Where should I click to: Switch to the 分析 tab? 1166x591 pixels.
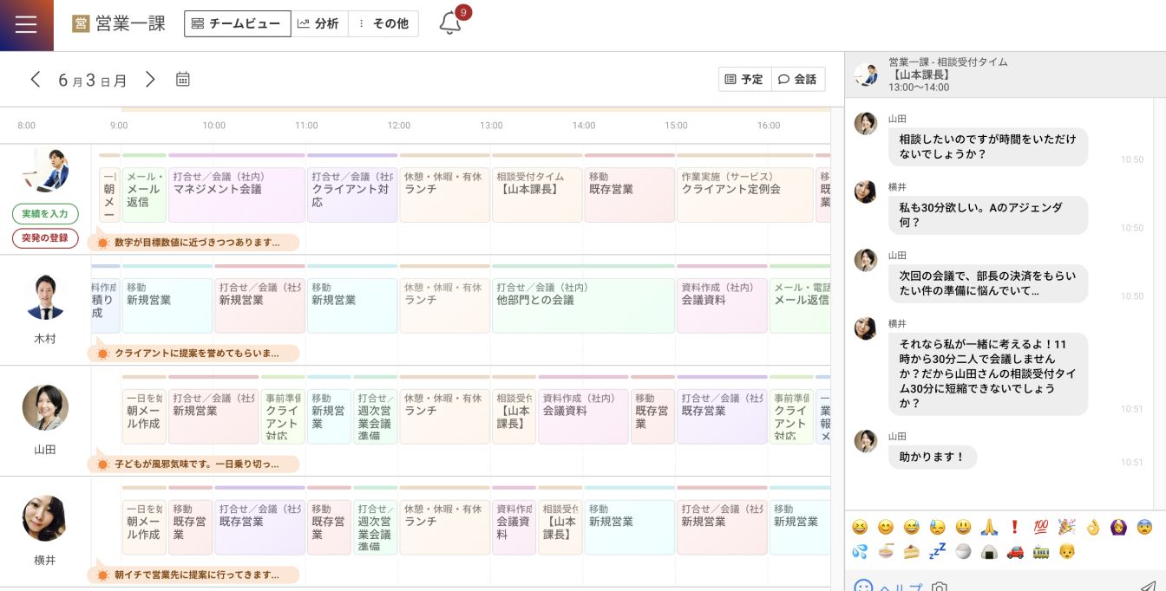pos(318,24)
